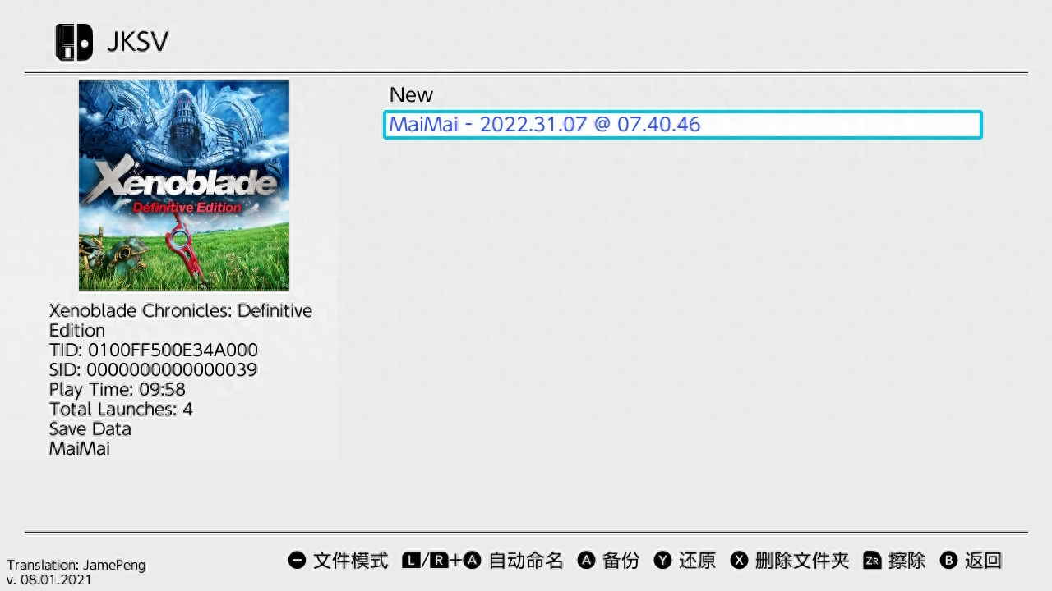1052x591 pixels.
Task: Click the 还原 restore label
Action: [x=697, y=561]
